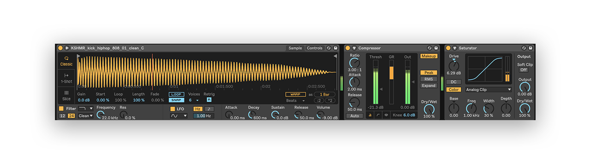Select Slice playback mode
591x168 pixels.
pos(66,95)
